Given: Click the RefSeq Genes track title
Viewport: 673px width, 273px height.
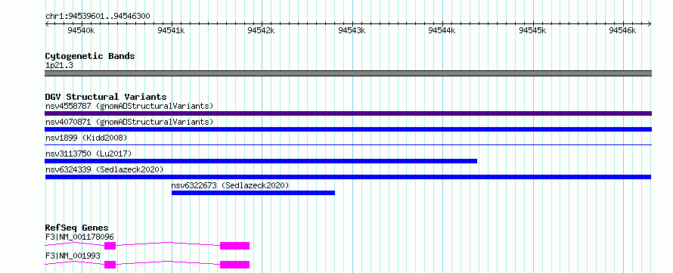Looking at the screenshot, I should [x=77, y=228].
